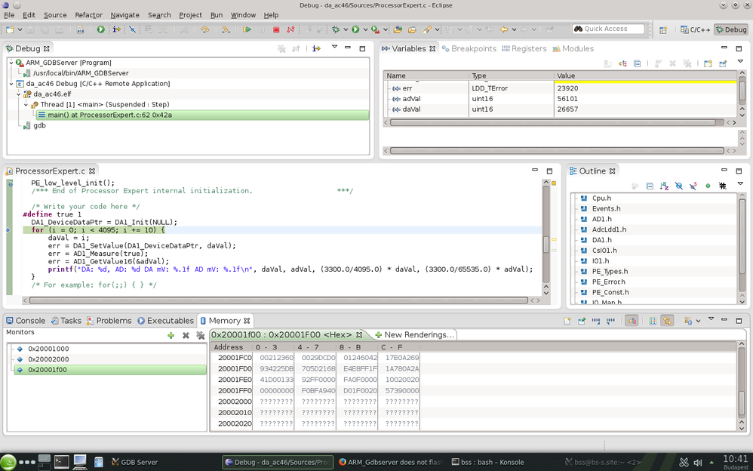The image size is (753, 471).
Task: Click the Resume button in the debug toolbar
Action: pos(247,29)
